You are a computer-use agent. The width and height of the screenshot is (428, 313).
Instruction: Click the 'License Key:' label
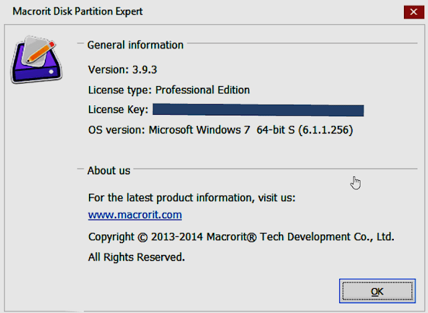tap(118, 109)
